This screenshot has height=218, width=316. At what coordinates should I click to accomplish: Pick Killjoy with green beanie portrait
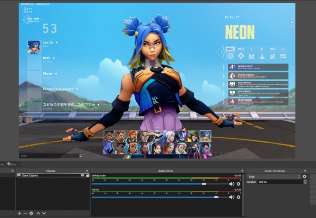pyautogui.click(x=194, y=136)
